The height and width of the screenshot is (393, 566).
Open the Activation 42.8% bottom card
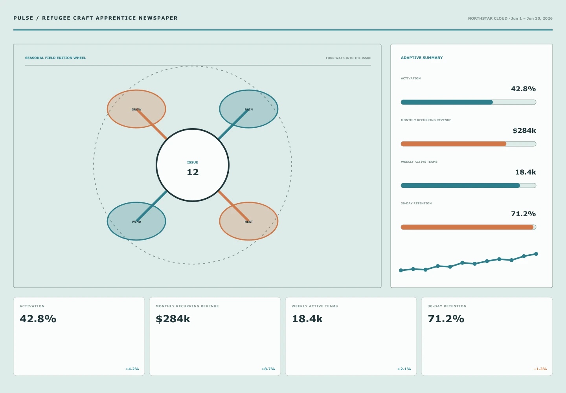pos(79,336)
